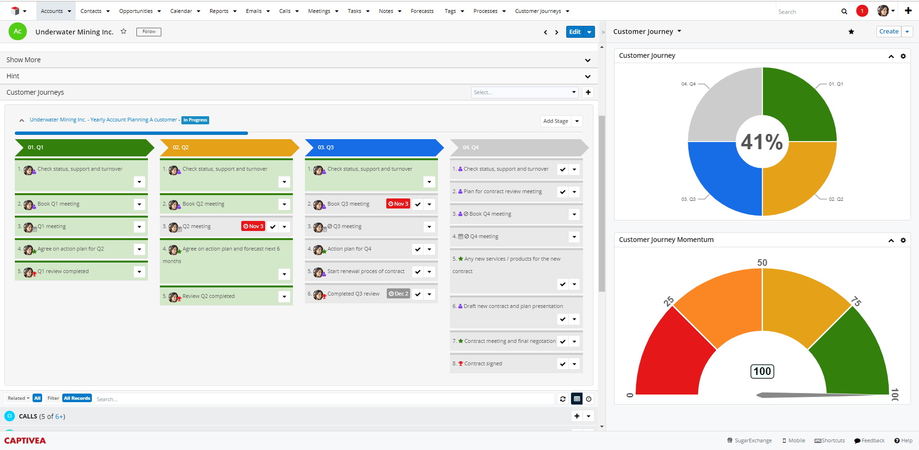Mark 'Plan for contract review meeting' complete
This screenshot has width=919, height=450.
(562, 191)
